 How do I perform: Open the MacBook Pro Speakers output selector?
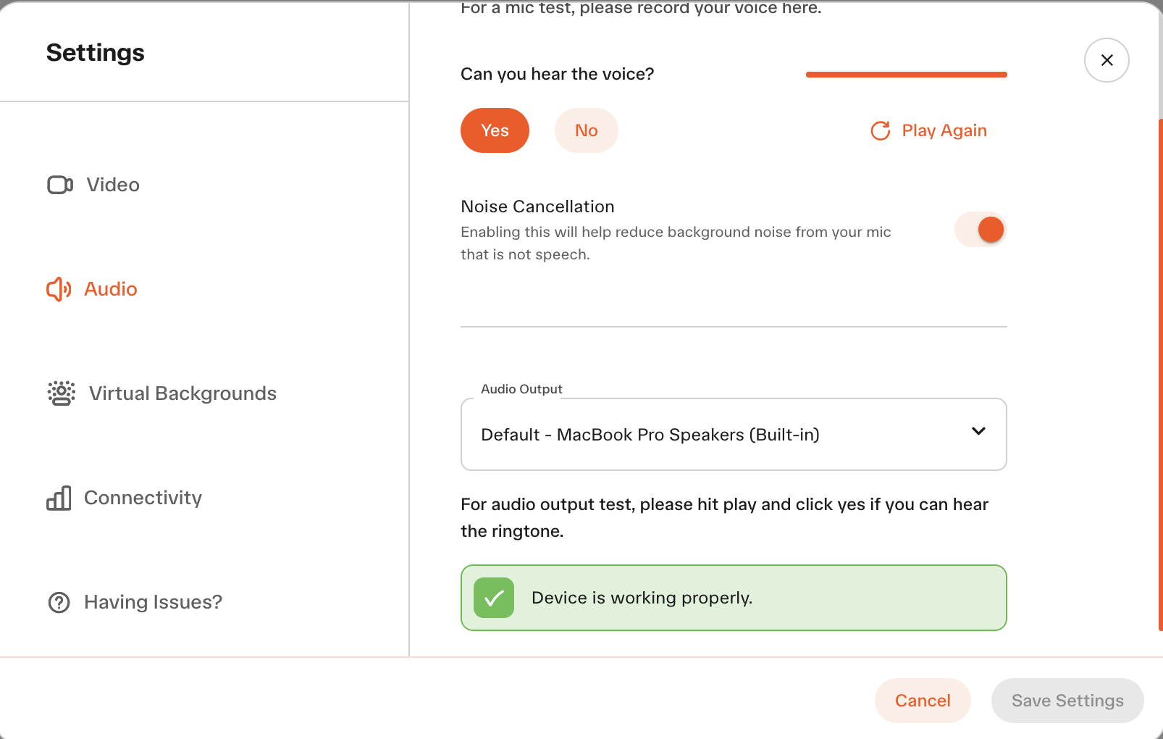tap(734, 434)
